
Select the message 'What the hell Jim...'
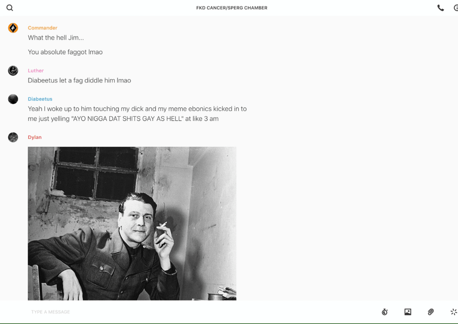tap(56, 37)
